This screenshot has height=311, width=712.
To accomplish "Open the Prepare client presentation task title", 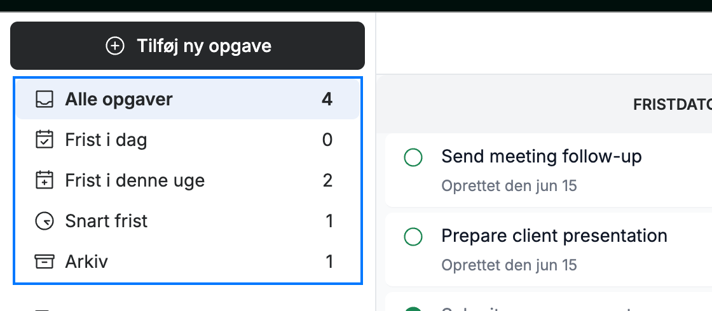I will (554, 235).
